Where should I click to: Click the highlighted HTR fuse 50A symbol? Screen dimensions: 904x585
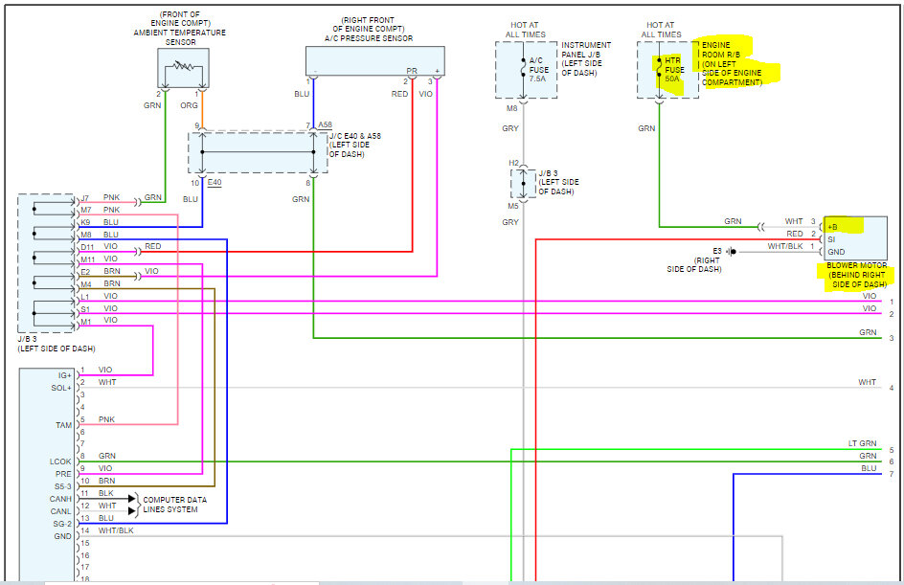[660, 68]
